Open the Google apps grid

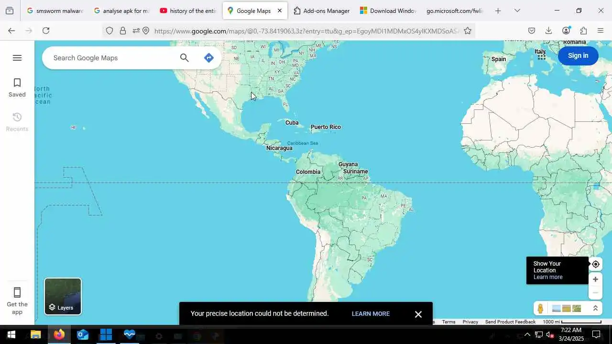coord(541,56)
